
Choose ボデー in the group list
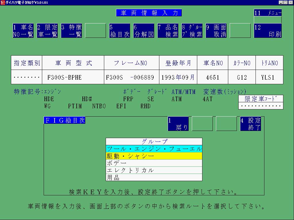pyautogui.click(x=154, y=163)
